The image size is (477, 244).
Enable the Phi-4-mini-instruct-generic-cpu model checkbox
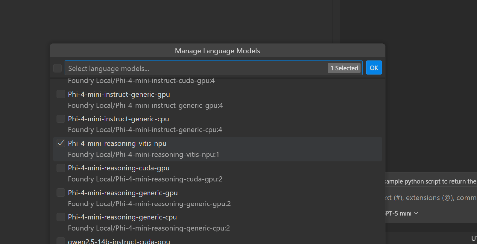pos(61,119)
